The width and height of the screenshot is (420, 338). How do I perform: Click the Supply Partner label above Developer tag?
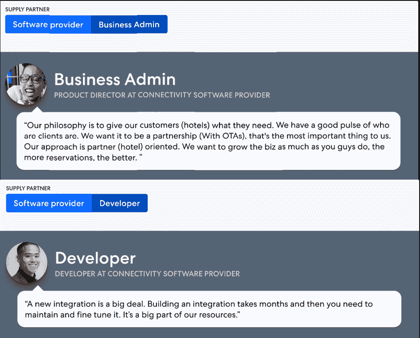[x=28, y=188]
